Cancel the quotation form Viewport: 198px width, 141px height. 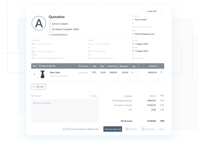coord(161,129)
